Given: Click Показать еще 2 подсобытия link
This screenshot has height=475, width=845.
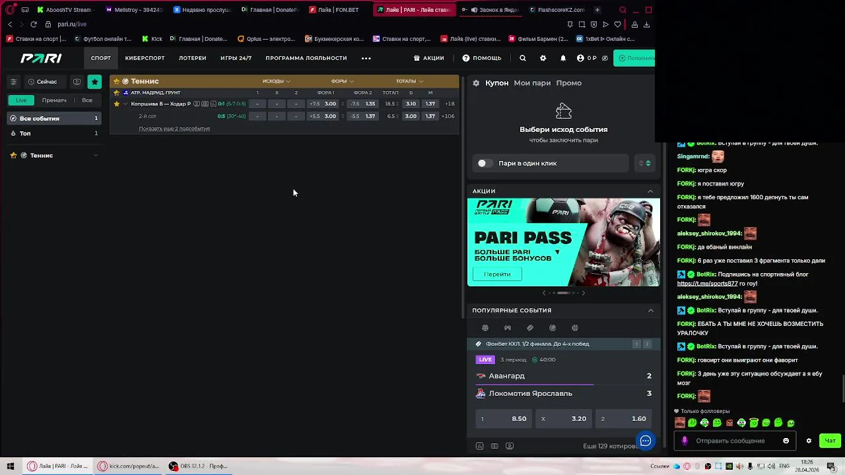Looking at the screenshot, I should 174,129.
